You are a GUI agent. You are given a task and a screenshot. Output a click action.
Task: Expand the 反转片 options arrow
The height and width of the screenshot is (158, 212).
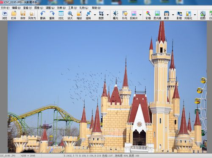(140, 15)
